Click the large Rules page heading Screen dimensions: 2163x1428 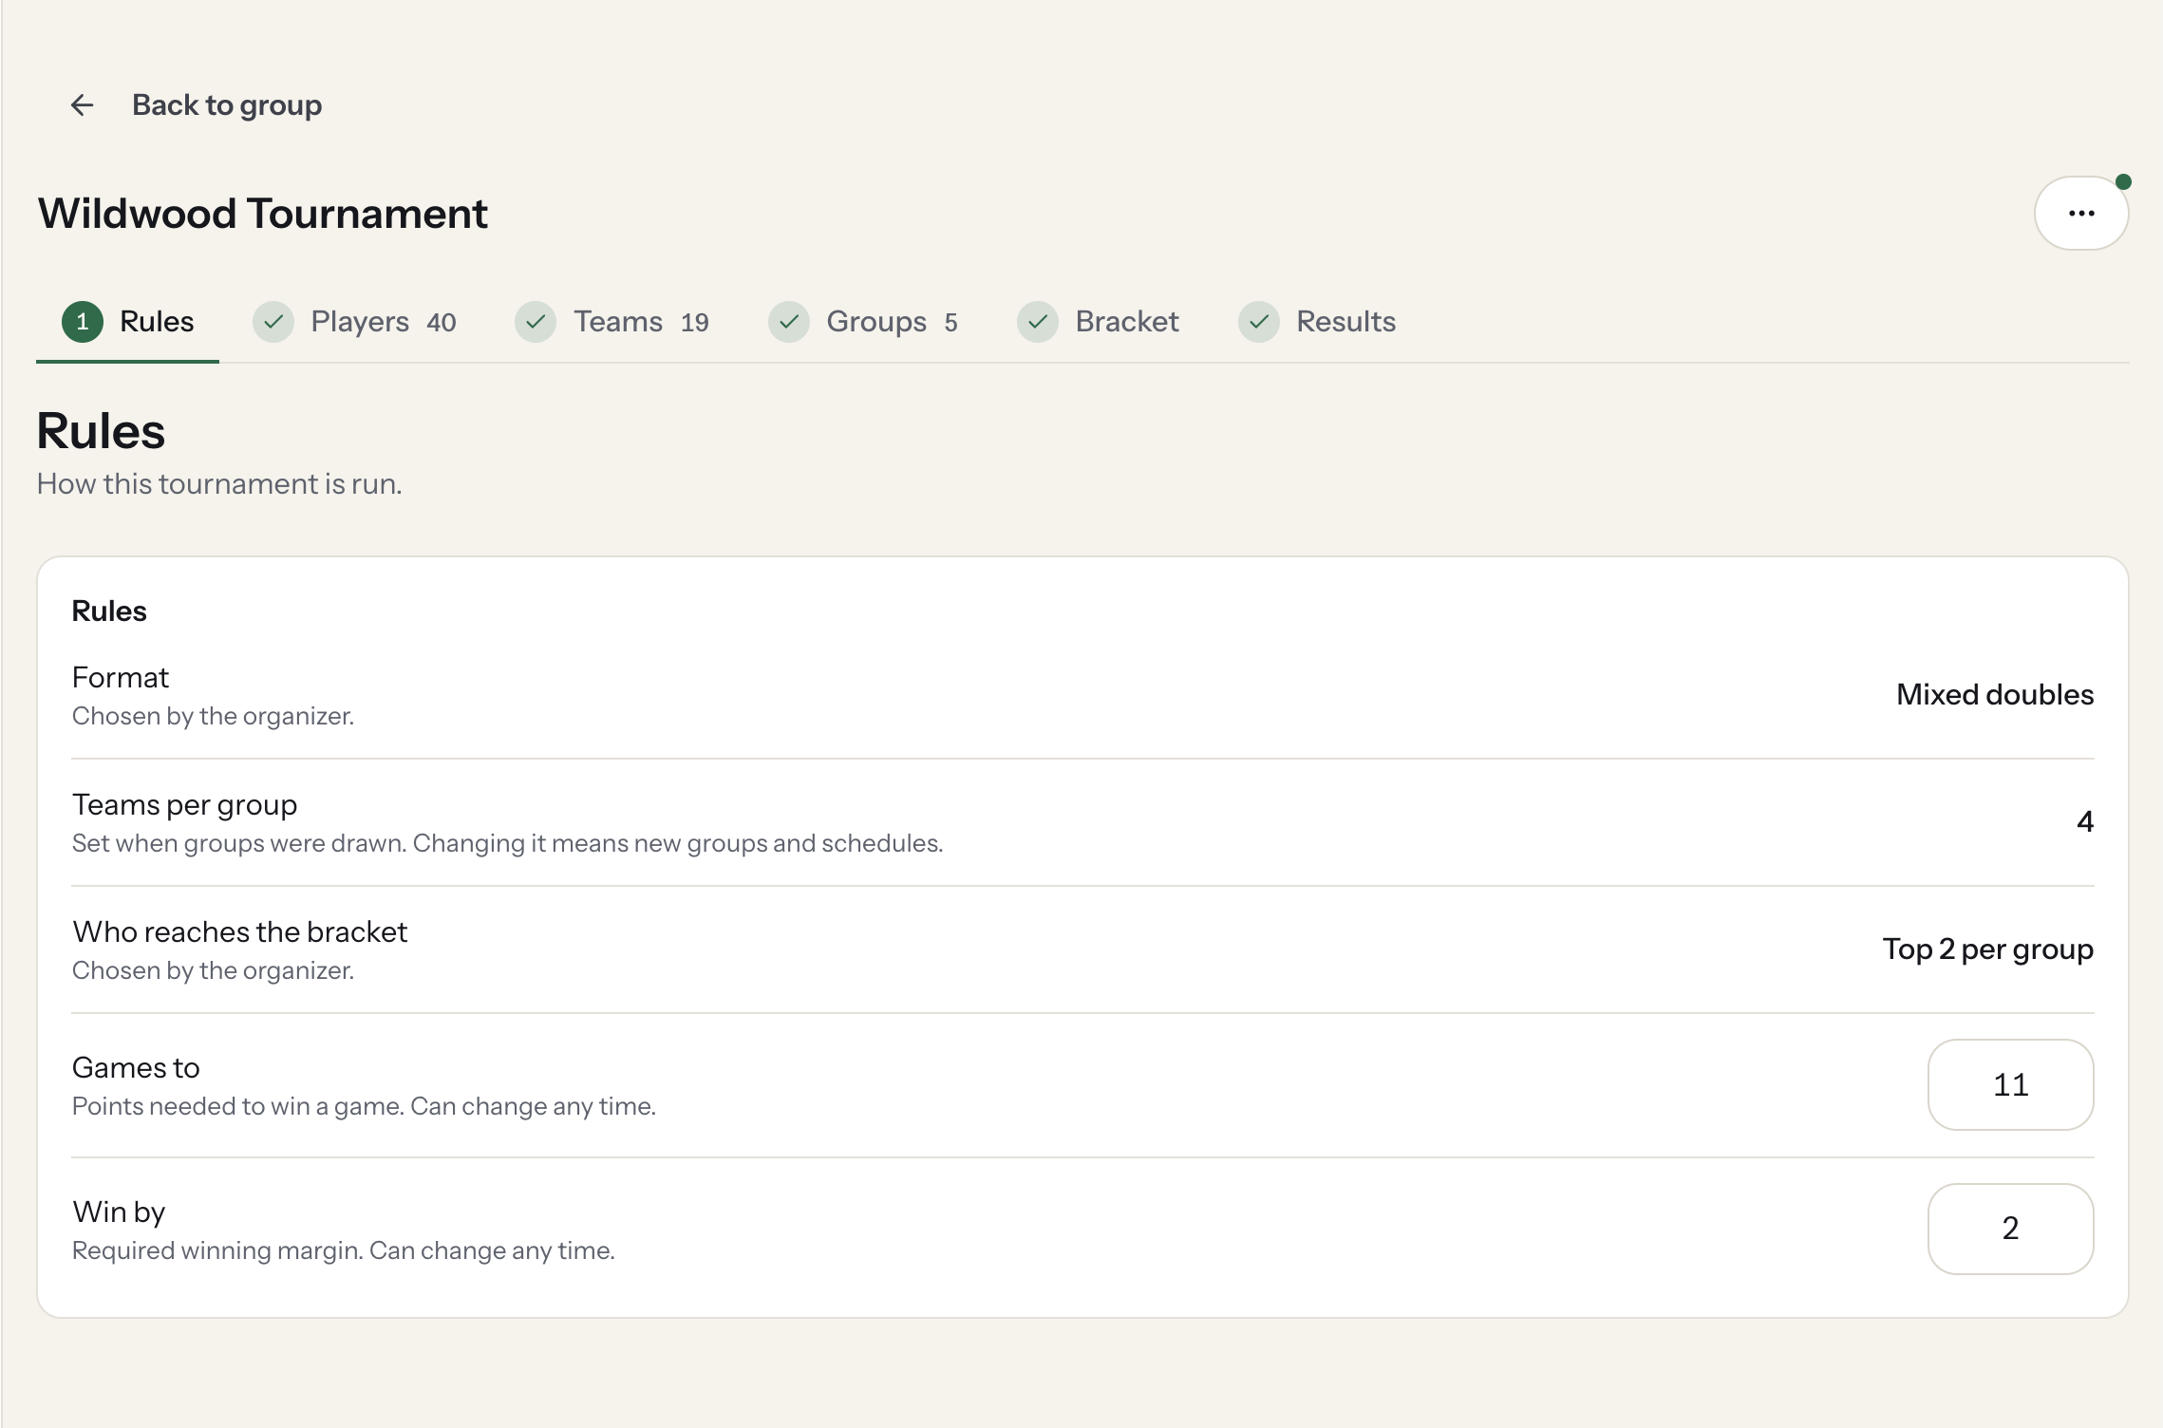point(102,432)
